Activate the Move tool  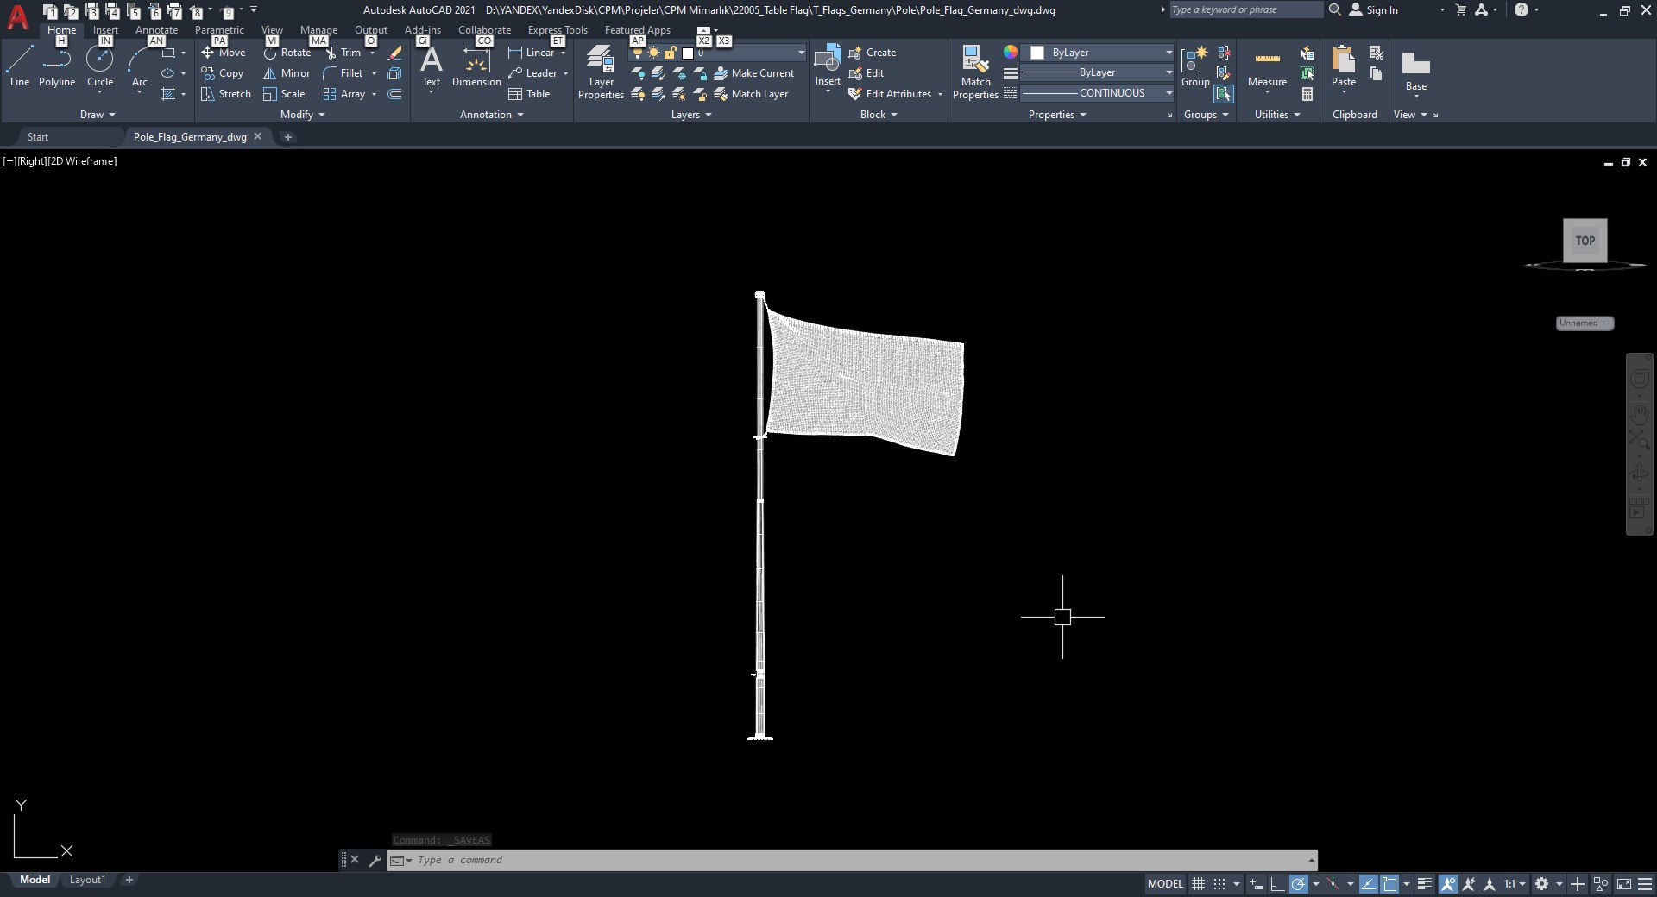(224, 53)
